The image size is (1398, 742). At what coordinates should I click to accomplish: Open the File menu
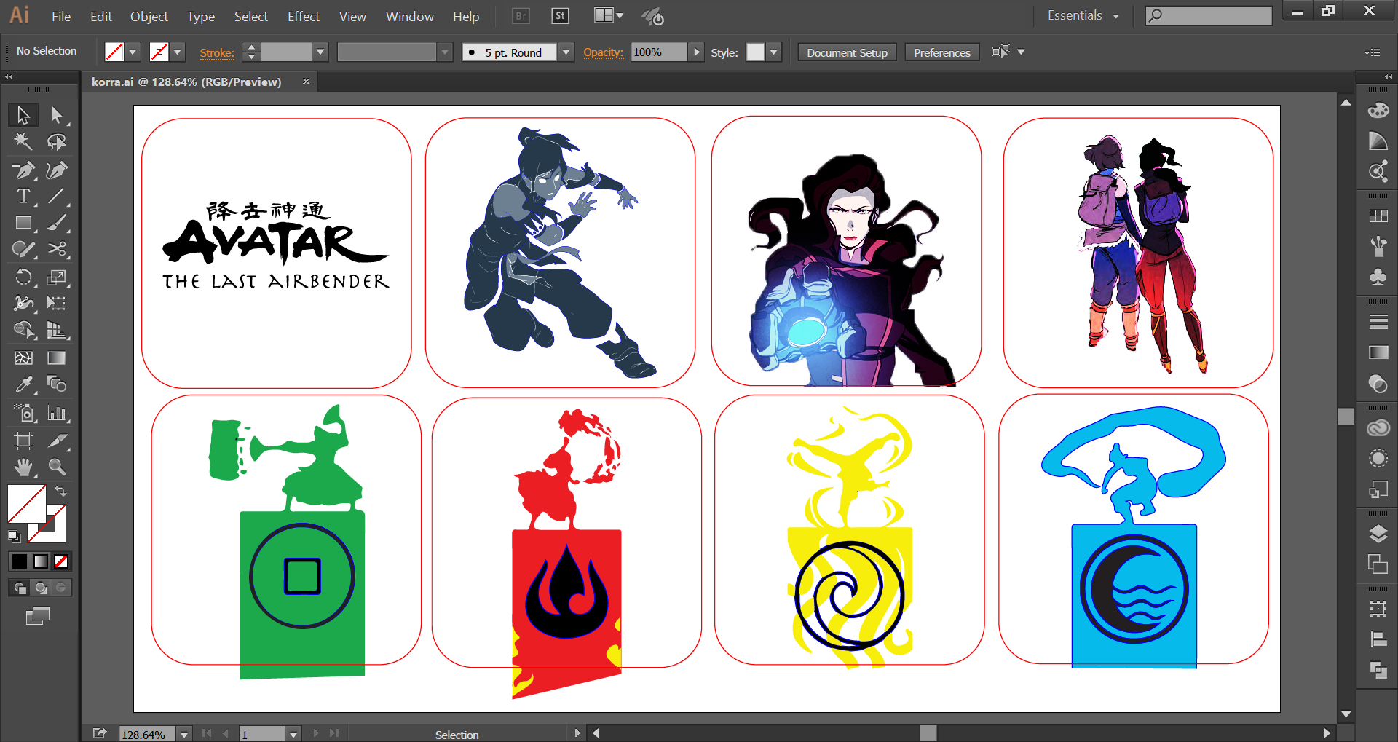[x=61, y=16]
